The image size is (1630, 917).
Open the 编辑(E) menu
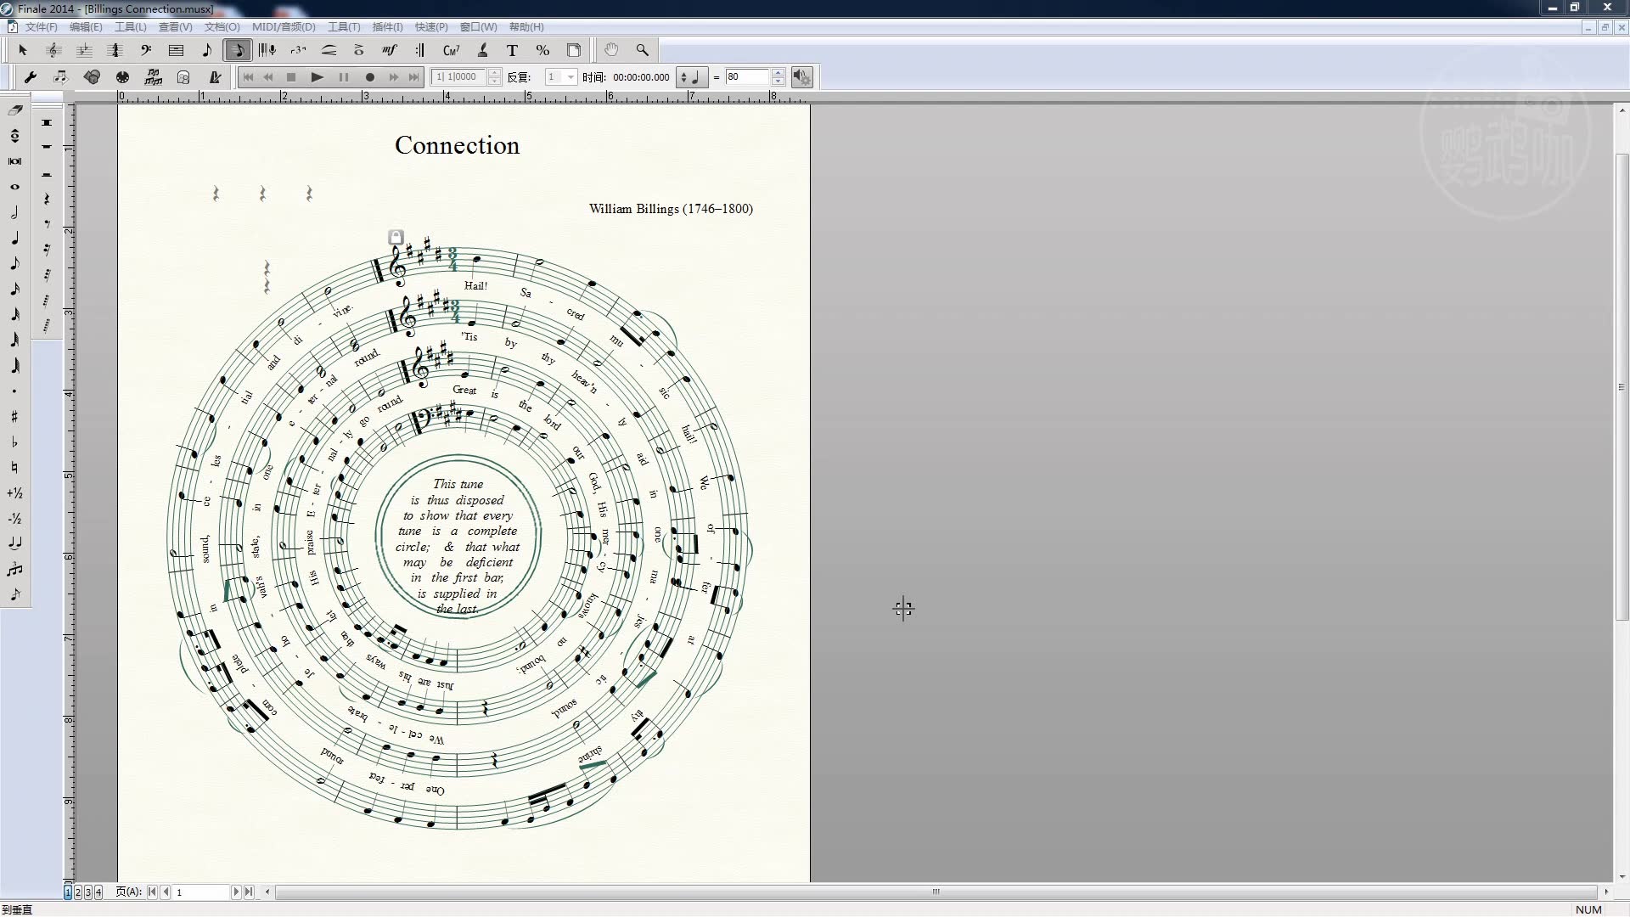point(86,27)
